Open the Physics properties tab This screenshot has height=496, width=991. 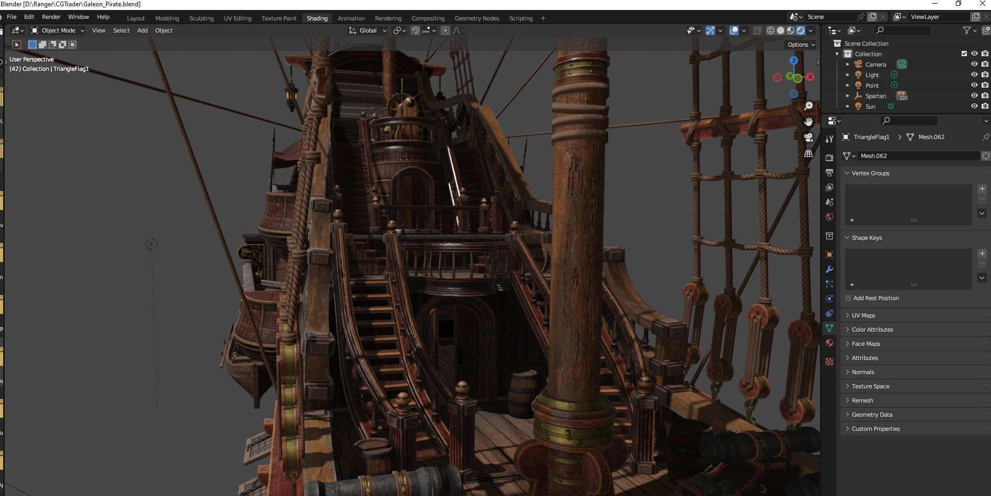829,299
